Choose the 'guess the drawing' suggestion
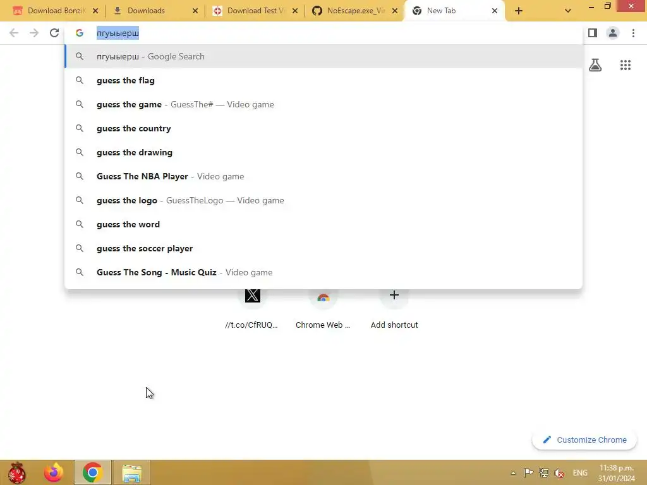The width and height of the screenshot is (647, 485). coord(324,152)
